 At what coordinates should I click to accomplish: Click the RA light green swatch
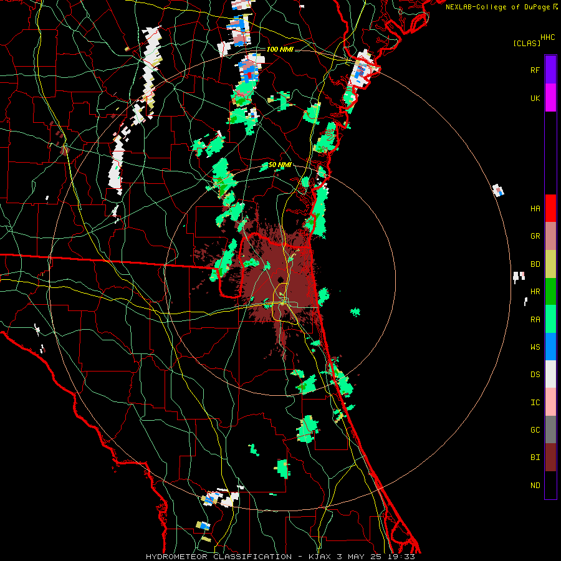point(550,319)
